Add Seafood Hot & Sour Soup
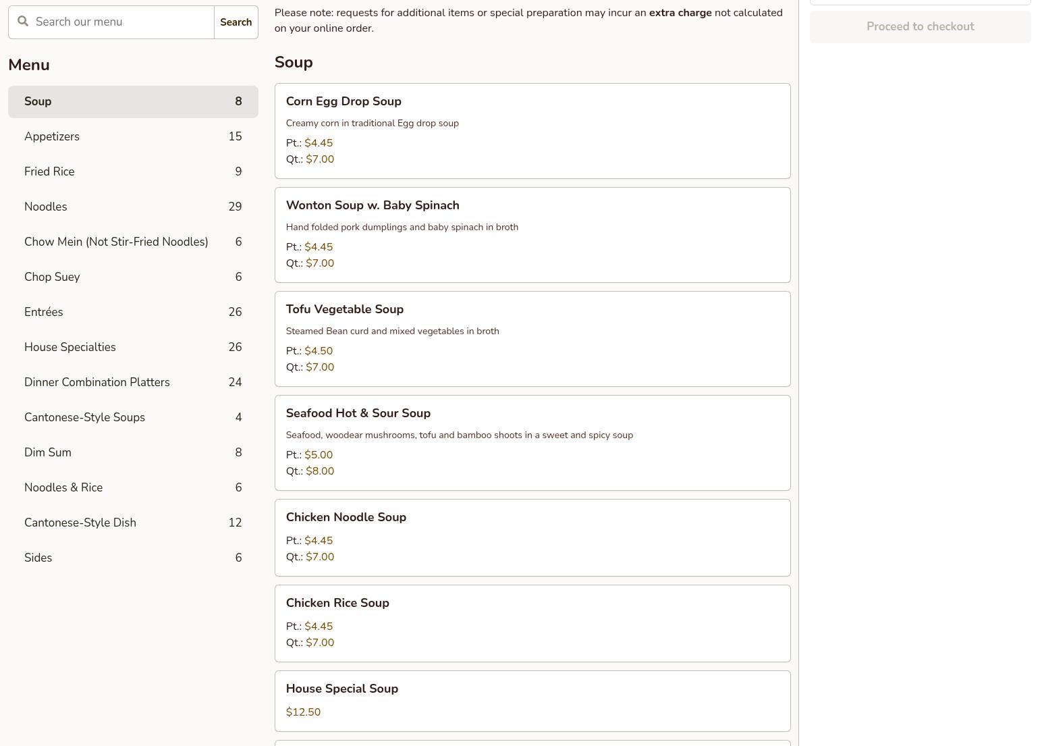 [532, 443]
